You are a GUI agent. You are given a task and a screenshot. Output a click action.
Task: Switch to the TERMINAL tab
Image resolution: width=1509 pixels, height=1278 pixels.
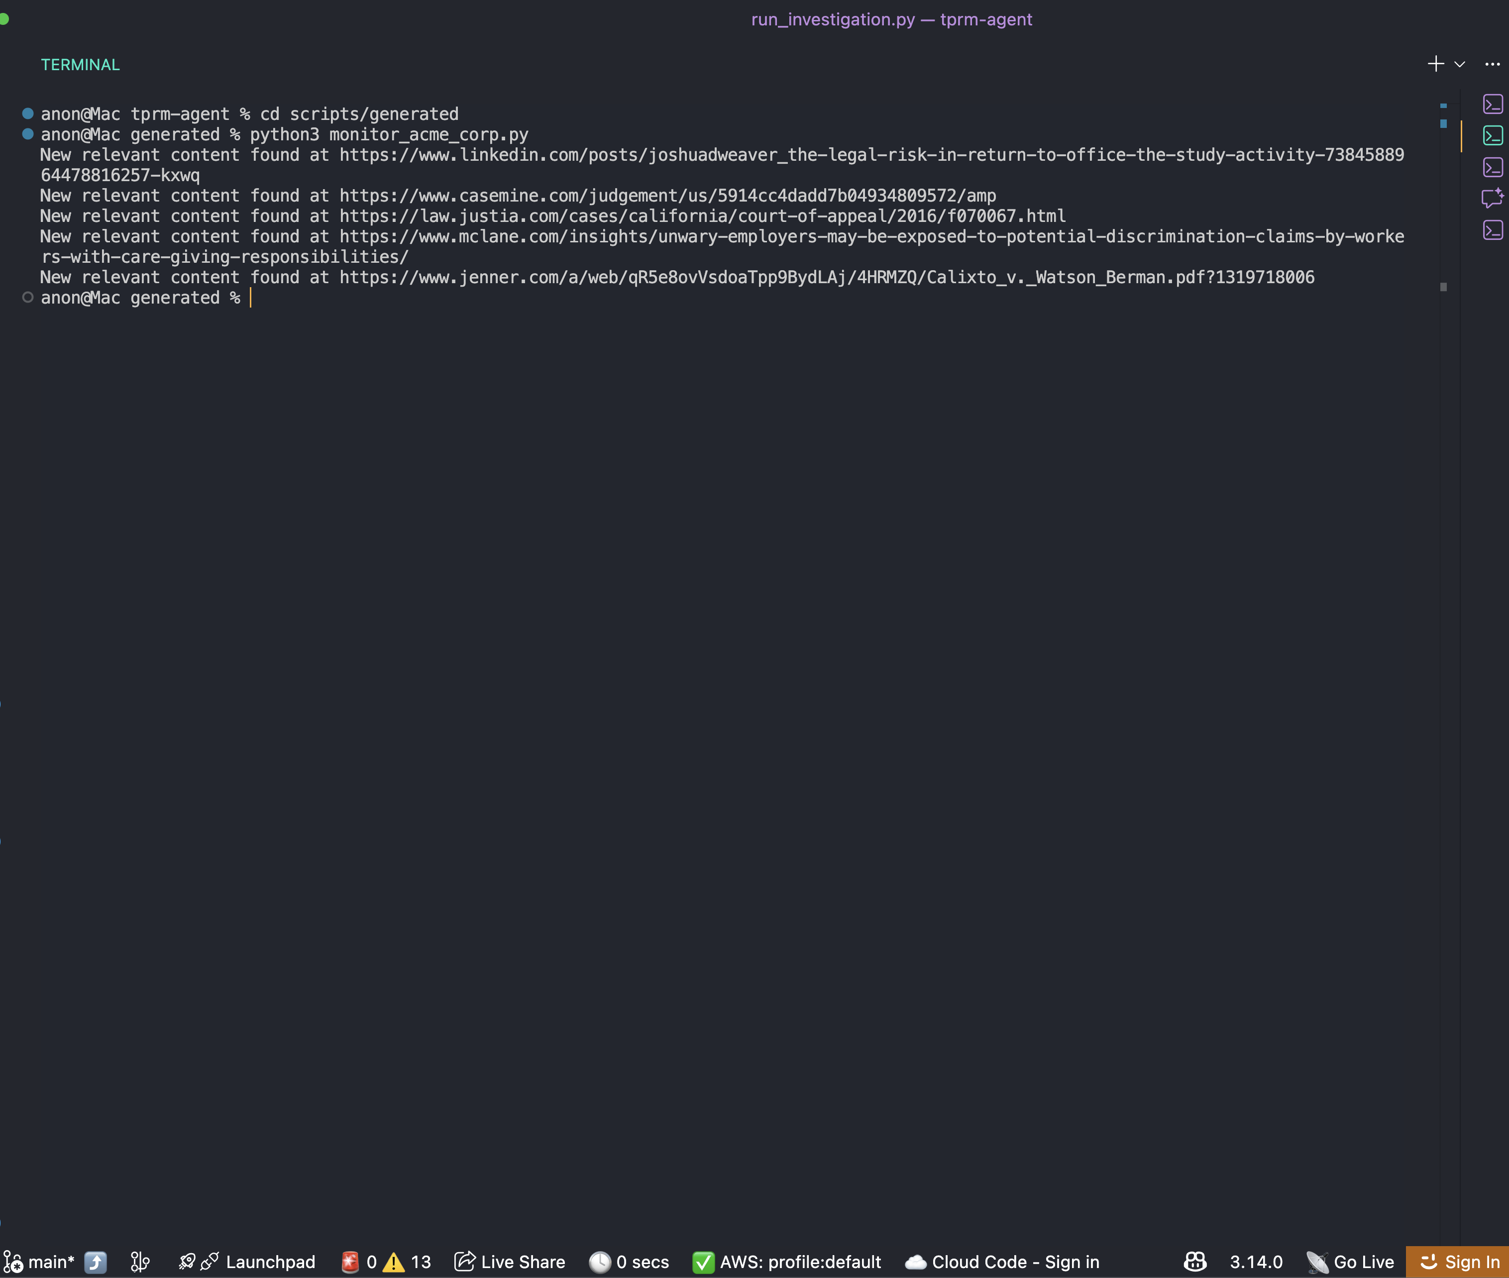pos(81,64)
